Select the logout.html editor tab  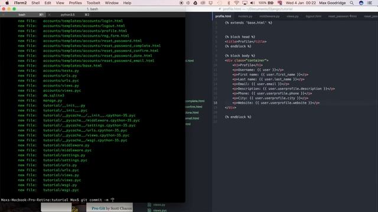click(314, 16)
